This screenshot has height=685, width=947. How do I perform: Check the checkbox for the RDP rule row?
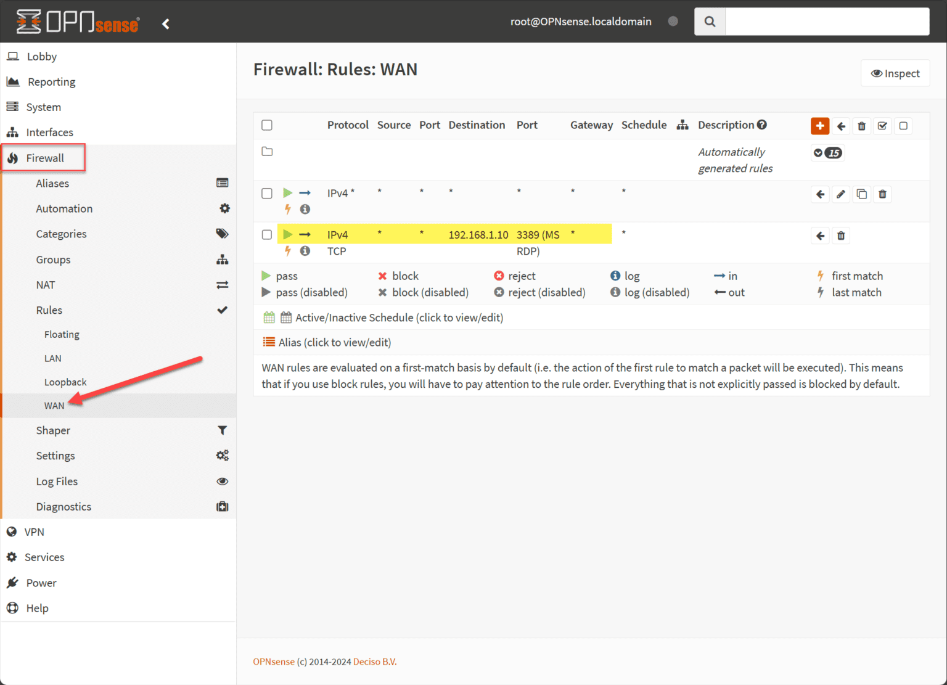[267, 234]
